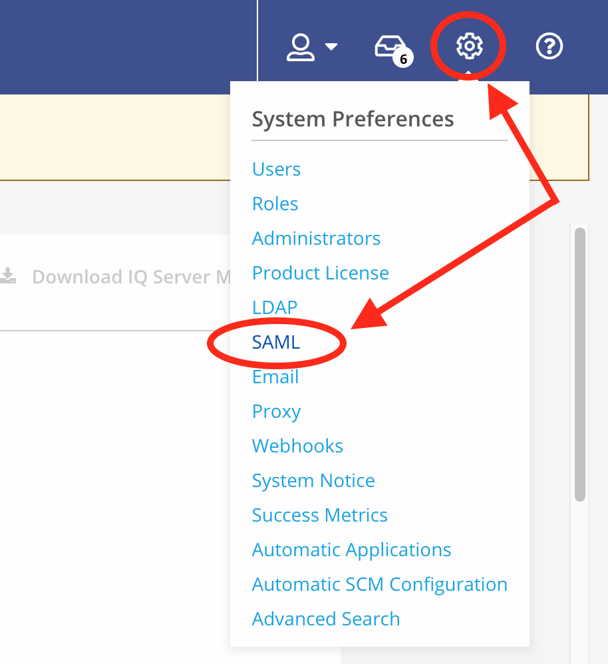This screenshot has height=664, width=608.
Task: Choose LDAP configuration
Action: click(274, 307)
